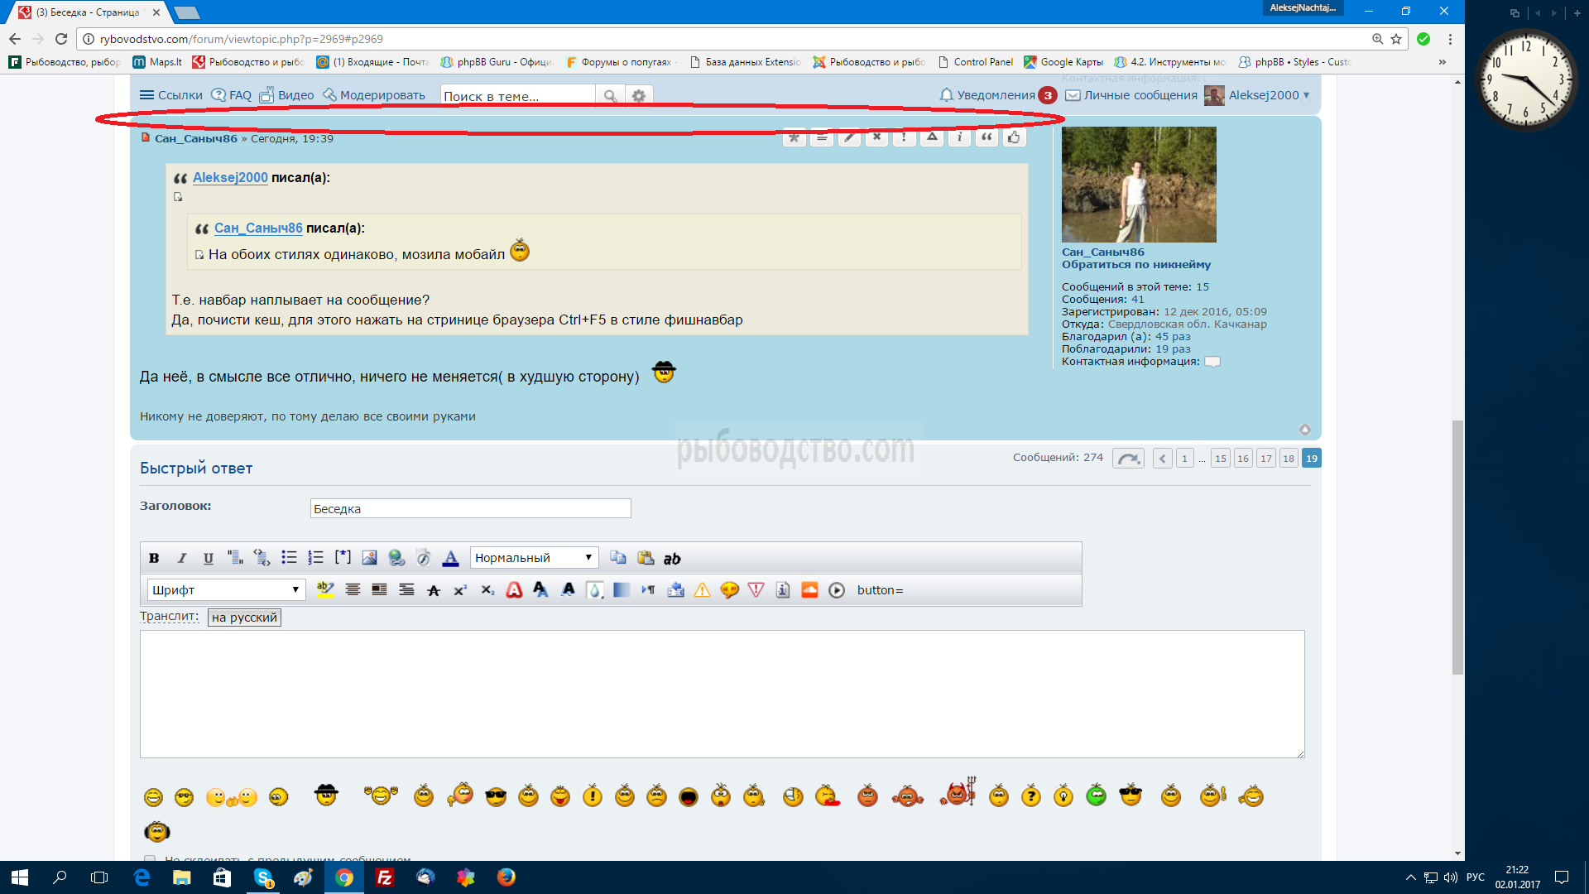
Task: Open Сан_Саныч86 profile link under the avatar
Action: coord(1103,252)
